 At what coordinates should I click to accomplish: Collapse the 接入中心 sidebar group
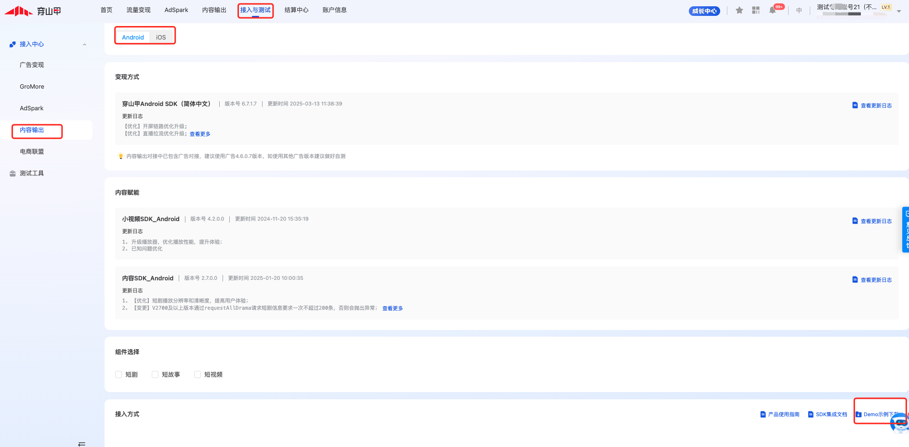point(84,44)
